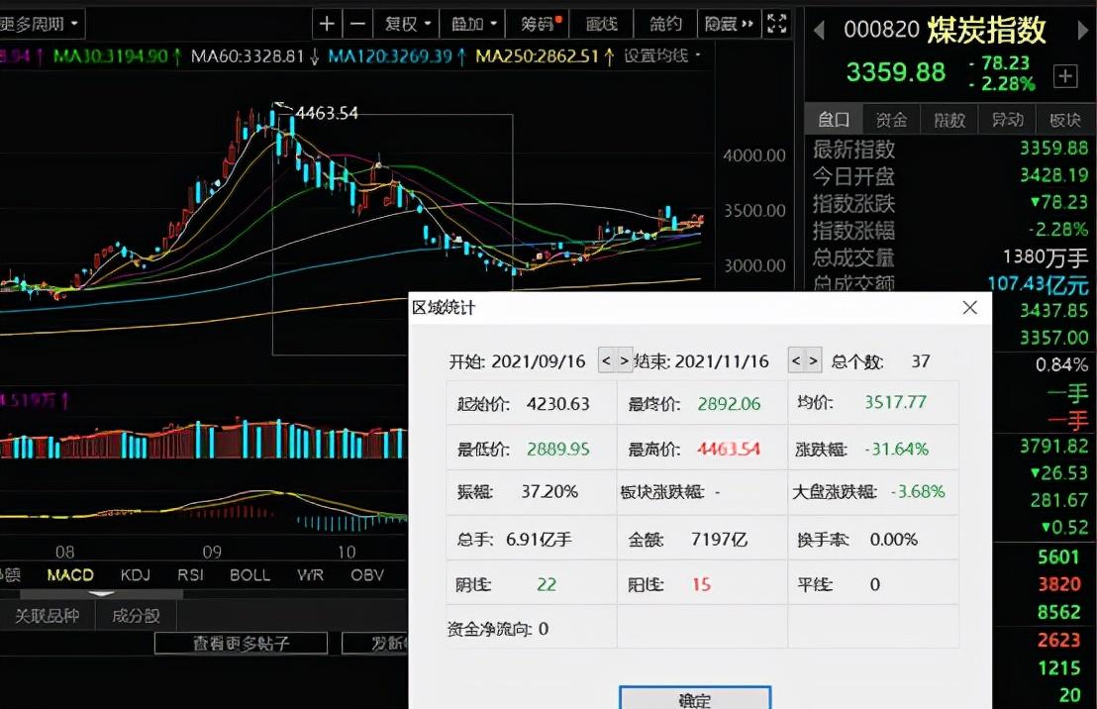Click the 查看更多帖子 button
1097x709 pixels.
[x=241, y=644]
